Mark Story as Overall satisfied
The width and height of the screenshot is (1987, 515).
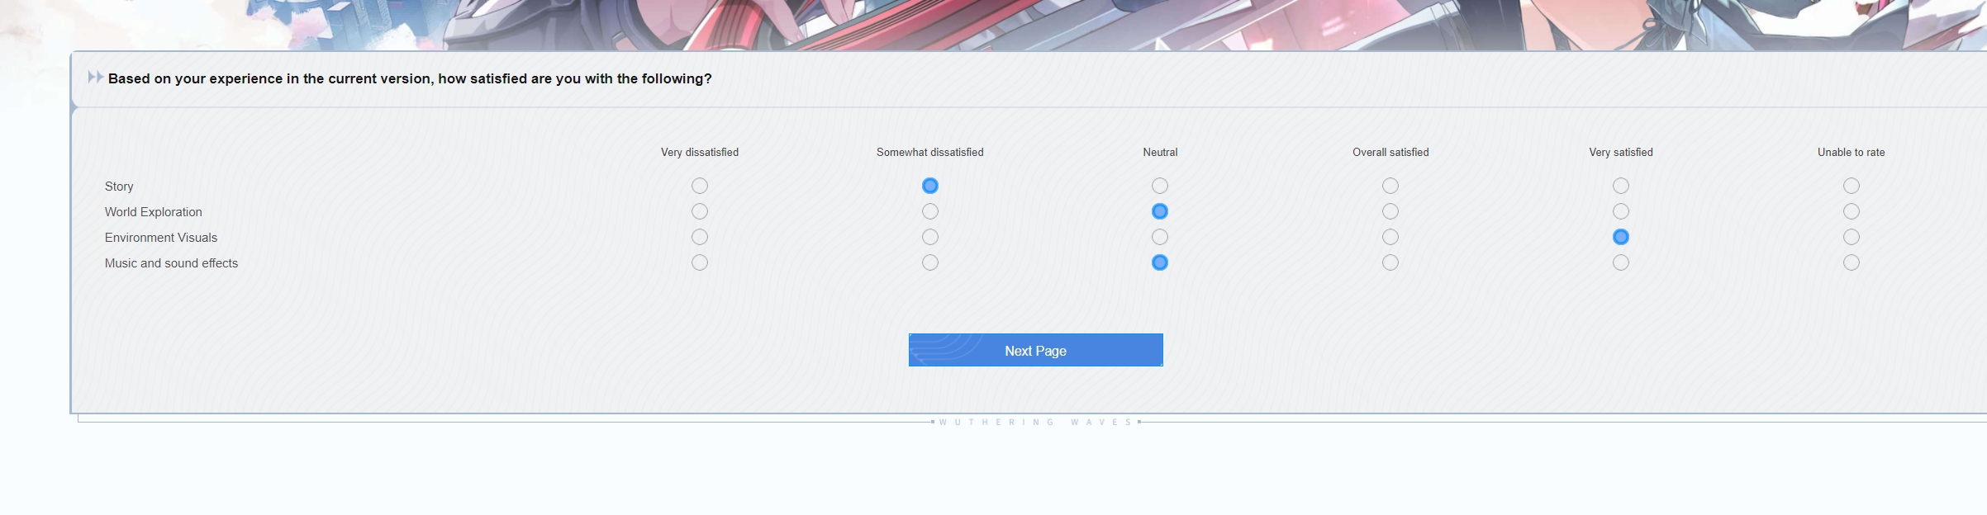click(x=1390, y=186)
